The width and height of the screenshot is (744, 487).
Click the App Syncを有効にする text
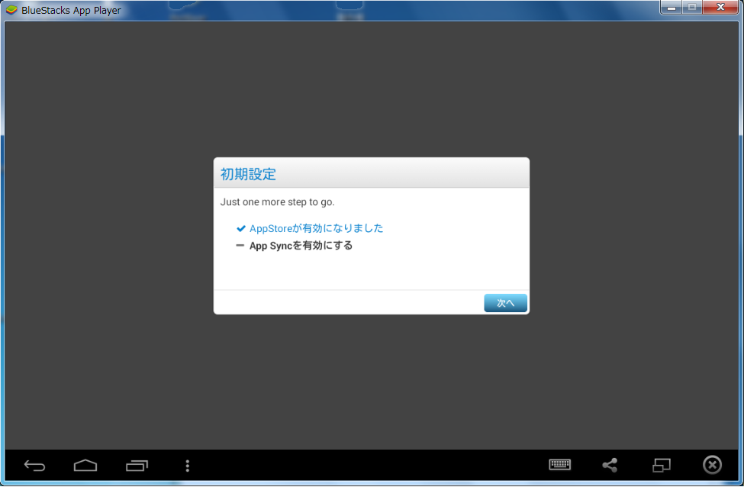(301, 245)
